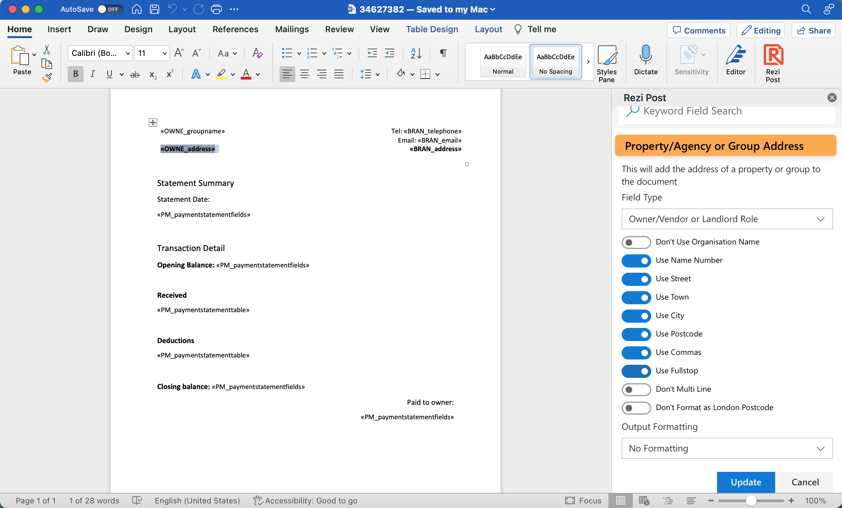Screen dimensions: 842x508
Task: Switch to the Draw tab
Action: pos(98,29)
